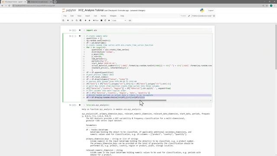Viewport: 277px width, 156px height.
Task: Reload the browser page
Action: point(10,6)
